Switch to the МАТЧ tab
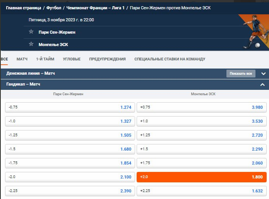Screen dimensions: 269x199 (x=22, y=59)
